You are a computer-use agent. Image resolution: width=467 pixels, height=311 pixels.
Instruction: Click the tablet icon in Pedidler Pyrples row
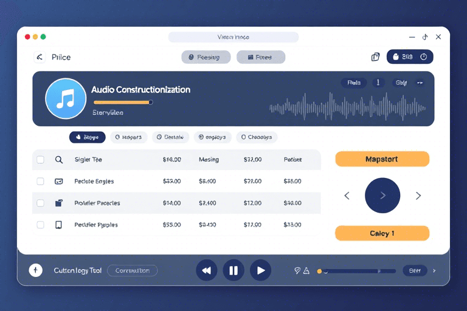(x=59, y=225)
